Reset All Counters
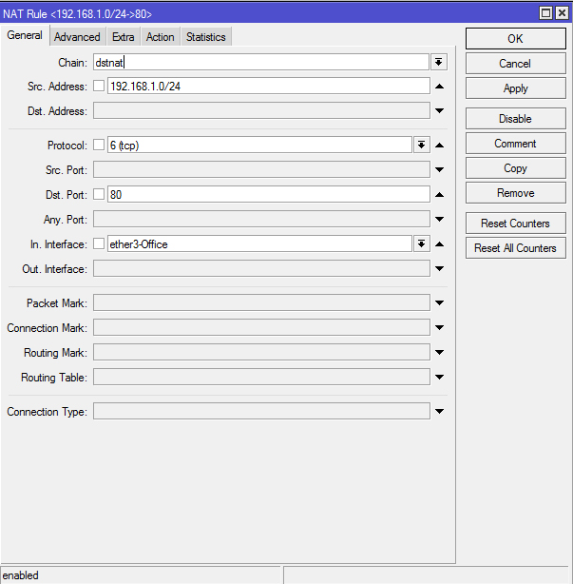Viewport: 573px width, 584px height. (x=515, y=248)
